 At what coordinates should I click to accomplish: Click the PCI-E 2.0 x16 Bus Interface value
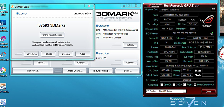[x=201, y=43]
